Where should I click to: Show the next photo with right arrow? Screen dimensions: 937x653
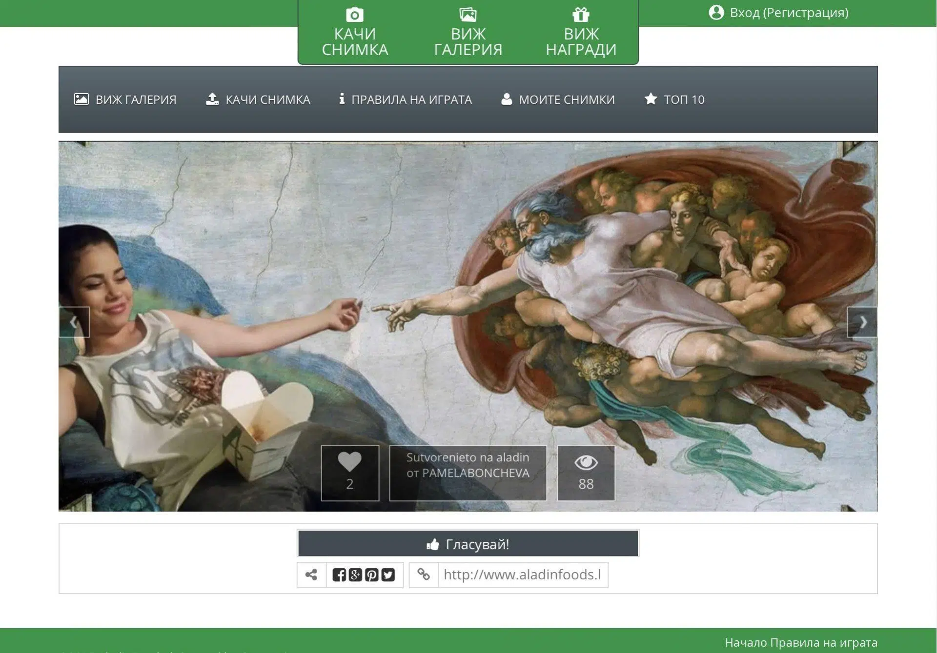click(x=862, y=322)
